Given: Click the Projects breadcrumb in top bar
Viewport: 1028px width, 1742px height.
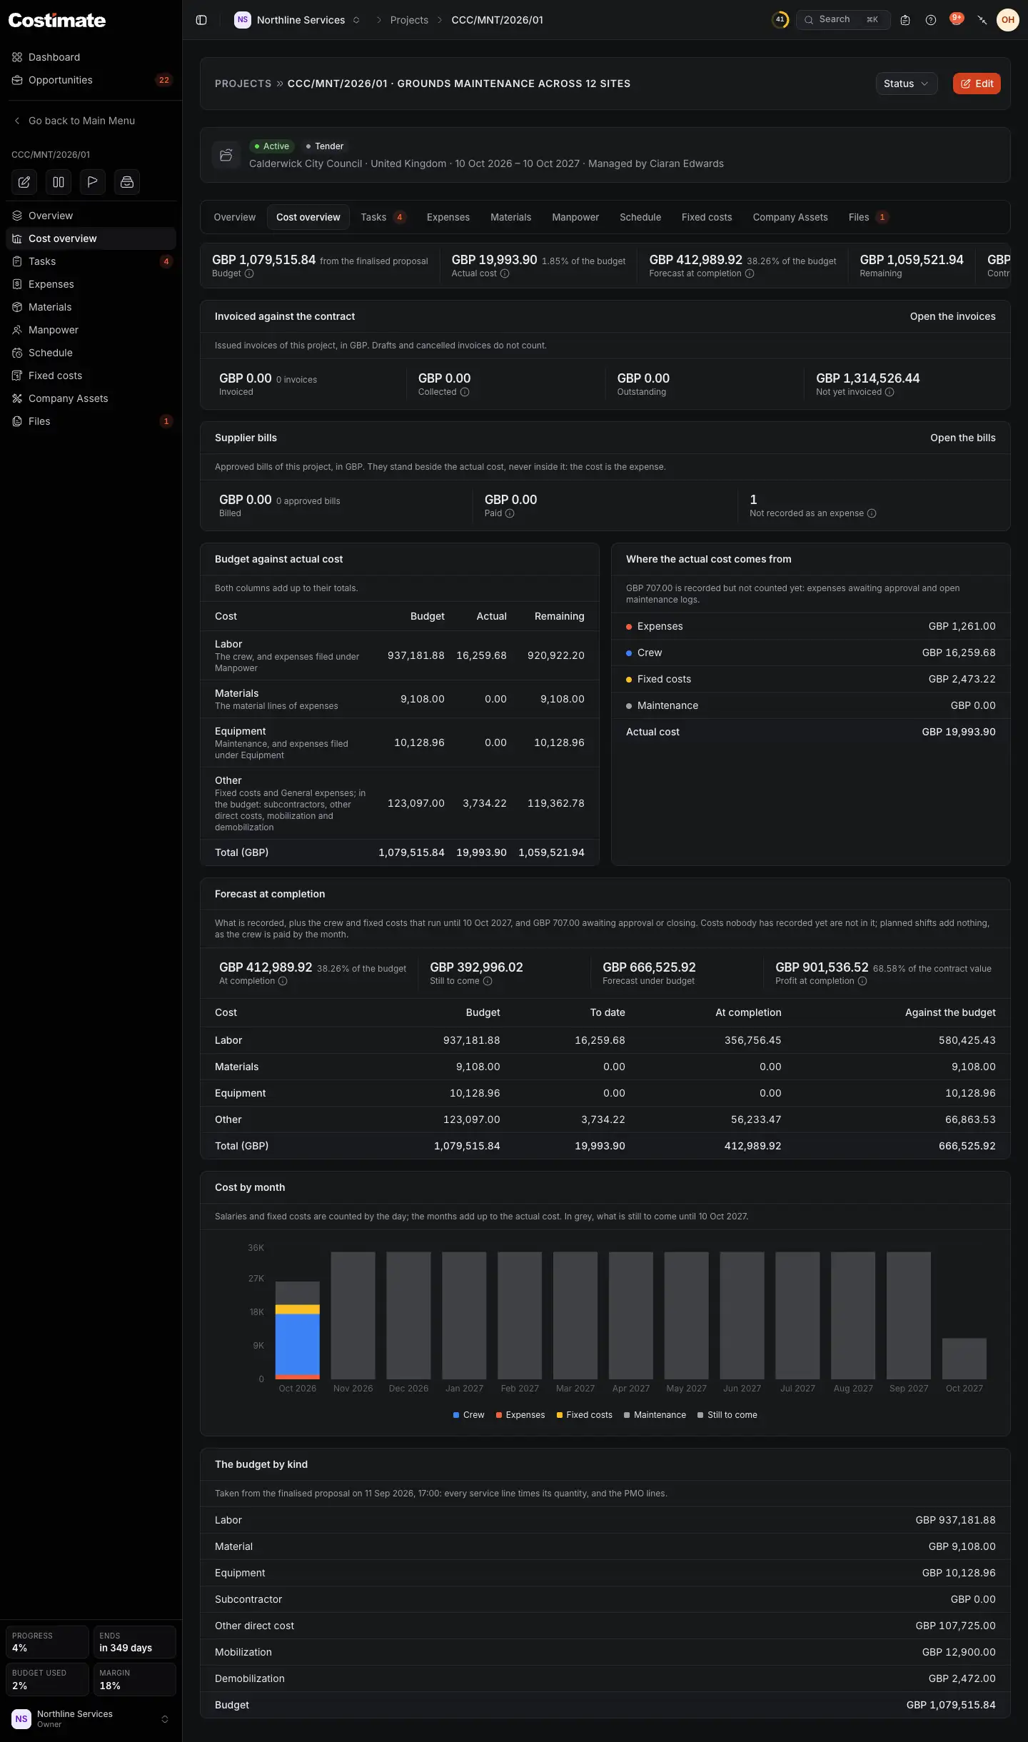Looking at the screenshot, I should [409, 20].
